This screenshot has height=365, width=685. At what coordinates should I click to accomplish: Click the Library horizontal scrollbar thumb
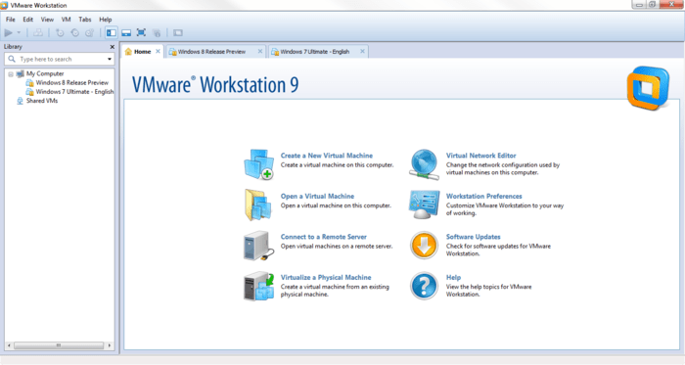pos(59,345)
